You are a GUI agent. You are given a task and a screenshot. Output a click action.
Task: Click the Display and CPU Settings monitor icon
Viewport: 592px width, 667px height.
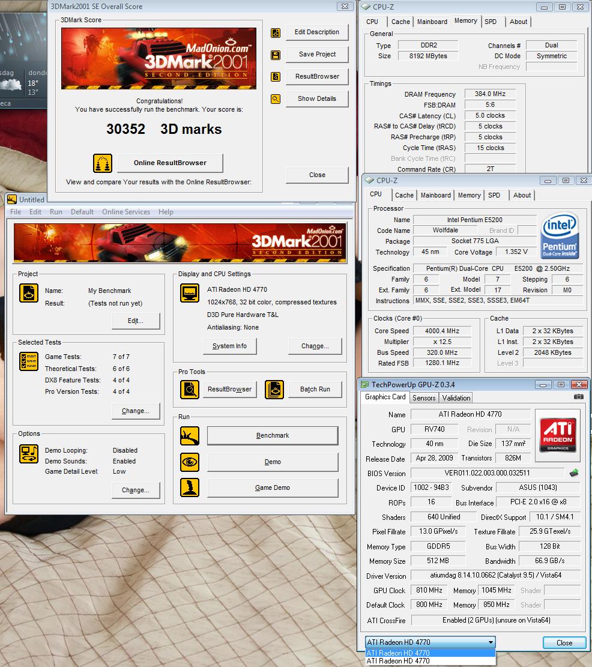tap(190, 293)
